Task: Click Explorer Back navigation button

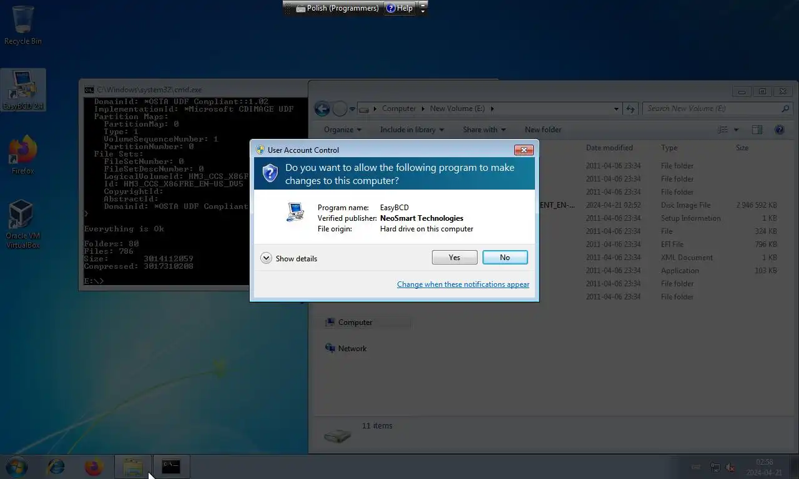Action: (x=322, y=109)
